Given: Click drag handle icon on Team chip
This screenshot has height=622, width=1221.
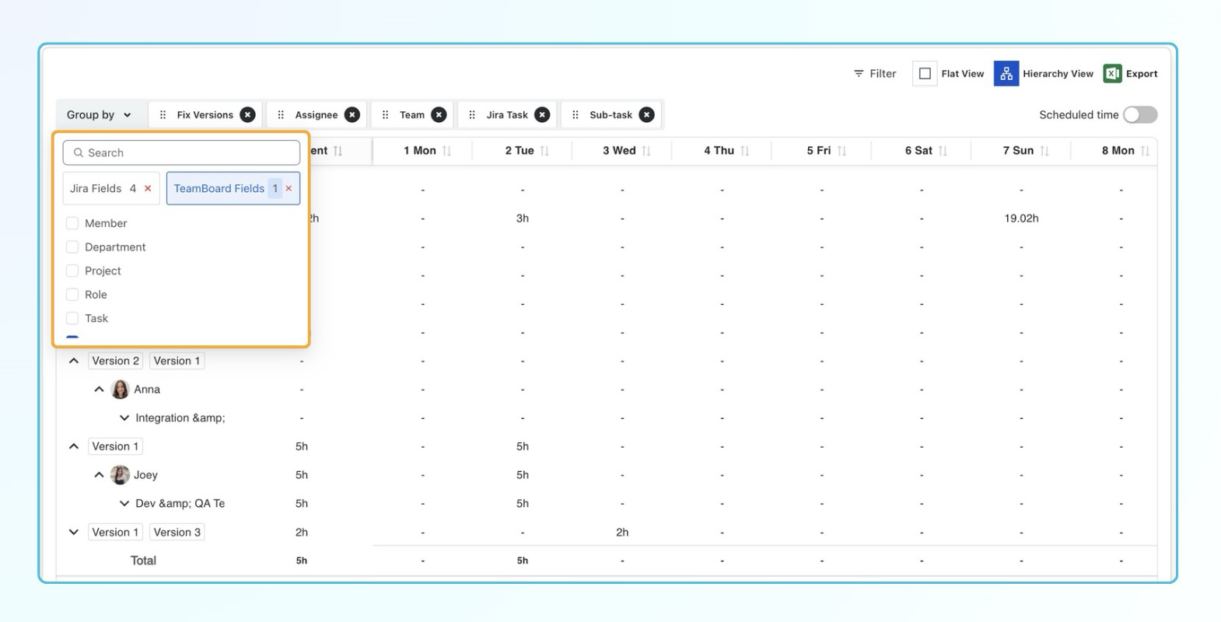Looking at the screenshot, I should pyautogui.click(x=385, y=115).
